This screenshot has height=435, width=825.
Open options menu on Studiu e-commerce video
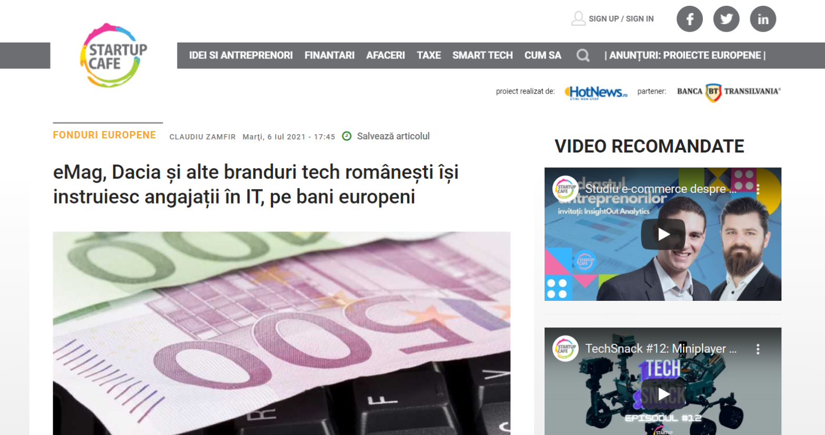click(758, 189)
